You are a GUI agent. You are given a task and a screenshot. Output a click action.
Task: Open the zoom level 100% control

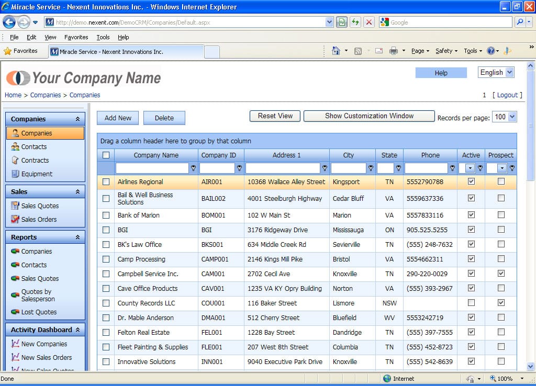tap(507, 379)
